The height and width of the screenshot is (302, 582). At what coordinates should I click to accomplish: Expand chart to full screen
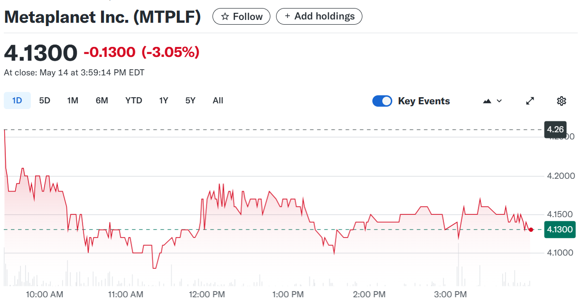coord(530,101)
